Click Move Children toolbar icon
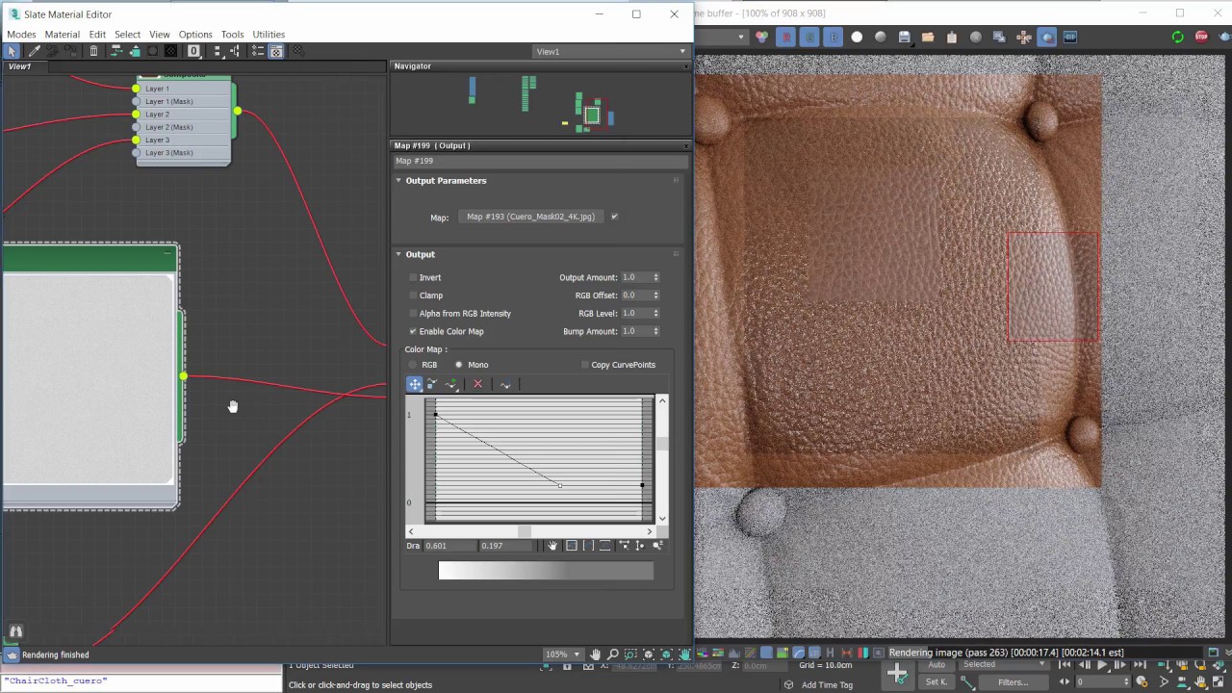 pos(116,51)
